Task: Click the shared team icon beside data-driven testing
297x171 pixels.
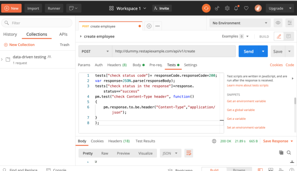Action: point(49,57)
